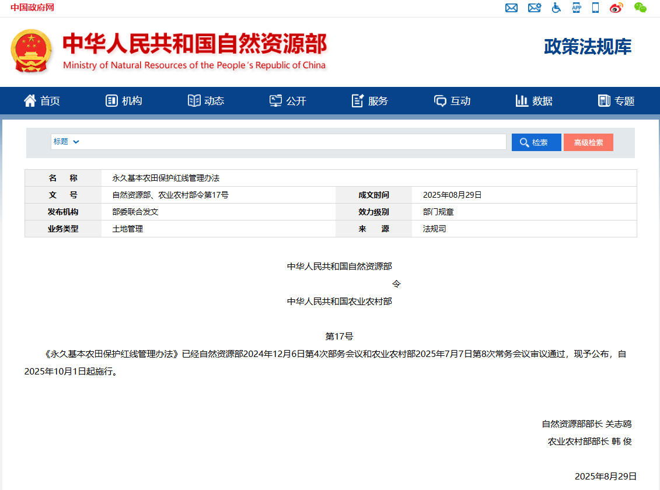Click the icon next to 机构

pos(111,100)
